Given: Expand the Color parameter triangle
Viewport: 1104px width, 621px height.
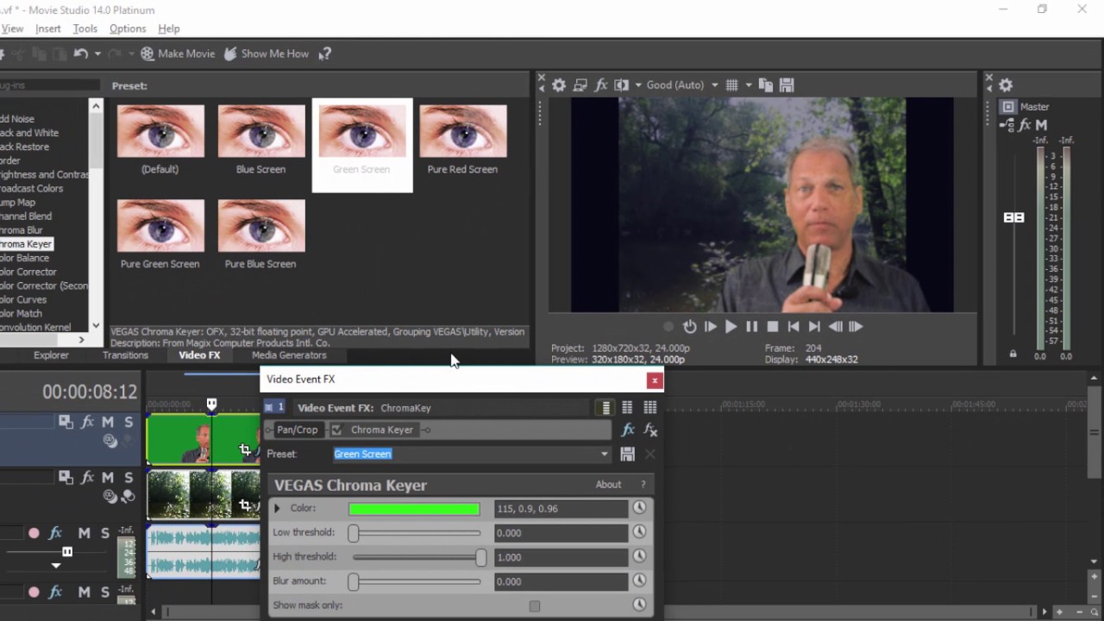Looking at the screenshot, I should [277, 509].
